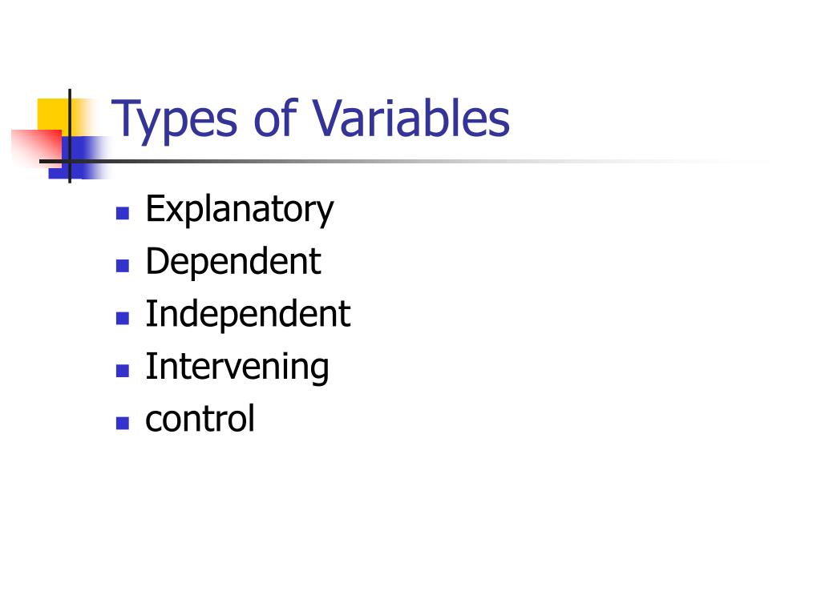Click the word 'Variables' in the title
821x615 pixels.
pyautogui.click(x=411, y=119)
